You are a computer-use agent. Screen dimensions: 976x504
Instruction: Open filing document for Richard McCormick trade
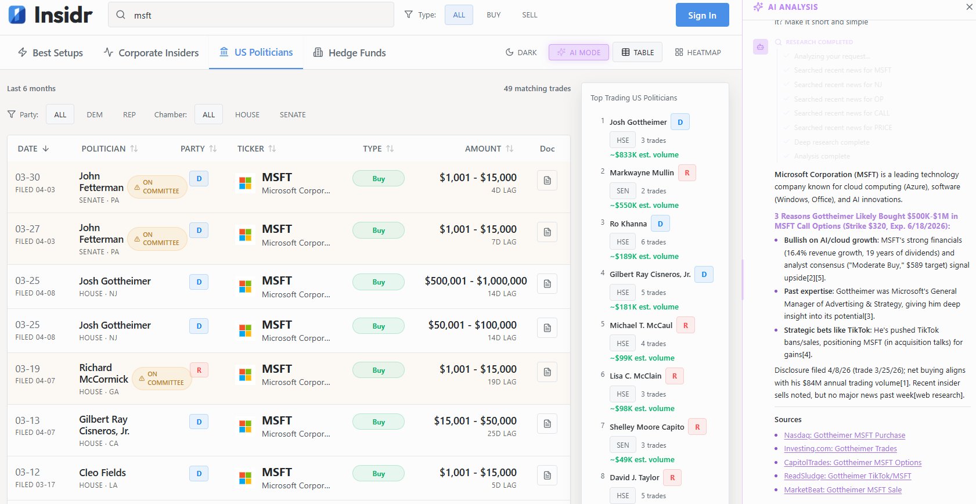coord(547,372)
